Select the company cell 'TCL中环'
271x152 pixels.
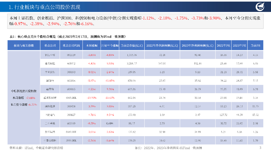pos(50,55)
